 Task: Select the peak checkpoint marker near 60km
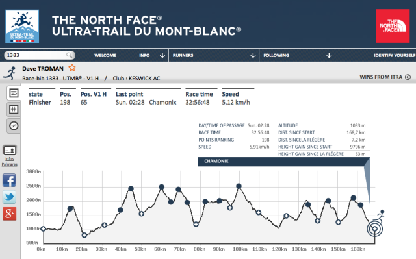click(162, 187)
